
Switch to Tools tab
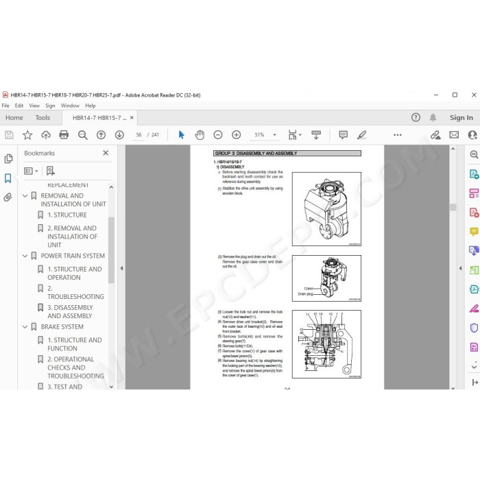(43, 117)
